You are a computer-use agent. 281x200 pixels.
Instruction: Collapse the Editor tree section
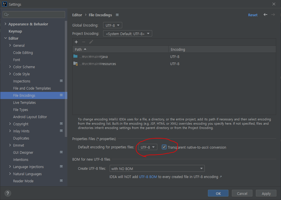(x=5, y=38)
